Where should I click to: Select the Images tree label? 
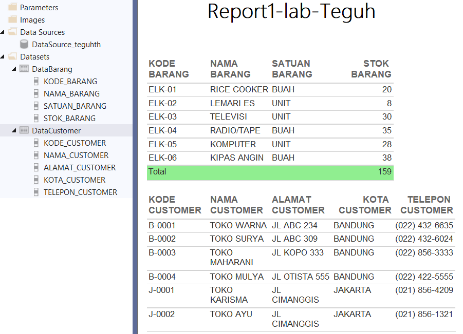pos(32,19)
